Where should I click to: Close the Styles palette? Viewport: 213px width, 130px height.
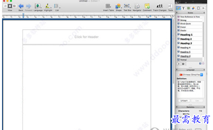pos(204,13)
